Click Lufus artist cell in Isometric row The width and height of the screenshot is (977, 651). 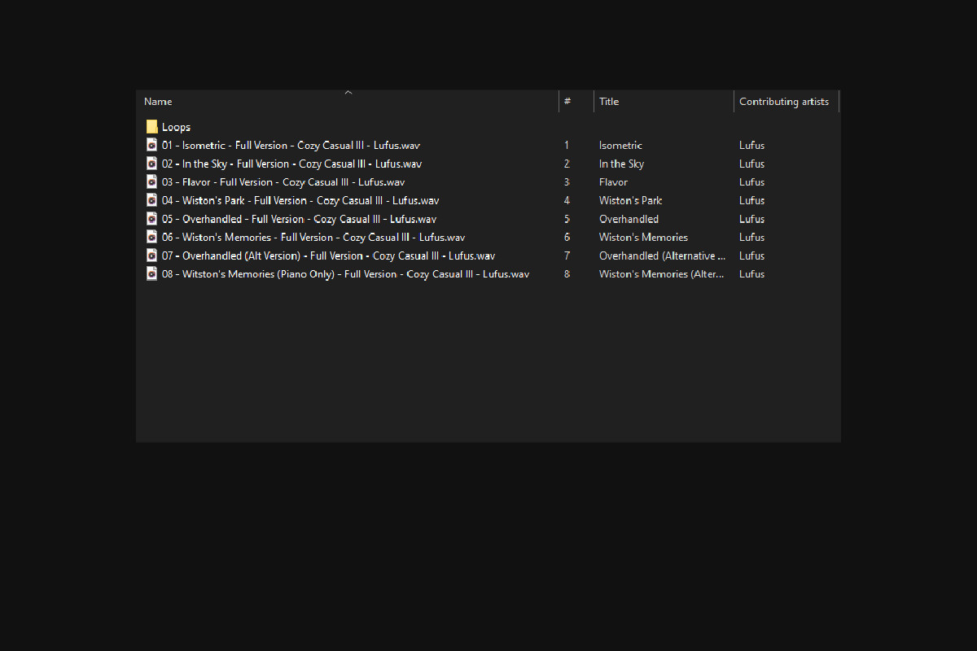[751, 146]
